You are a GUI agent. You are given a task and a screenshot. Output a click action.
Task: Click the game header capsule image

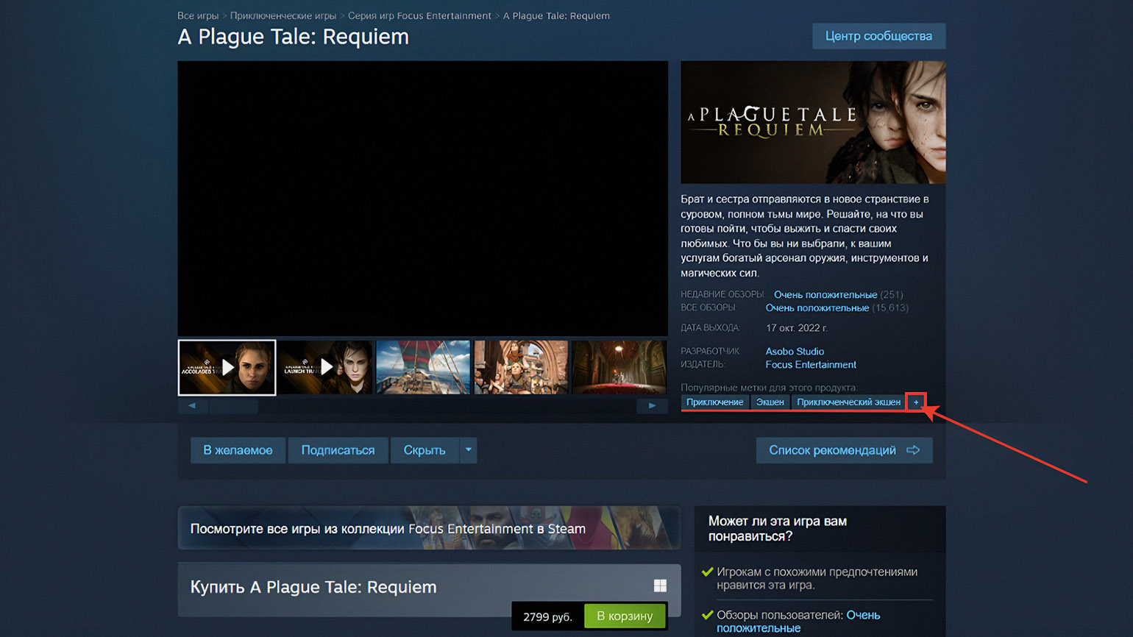pos(813,122)
